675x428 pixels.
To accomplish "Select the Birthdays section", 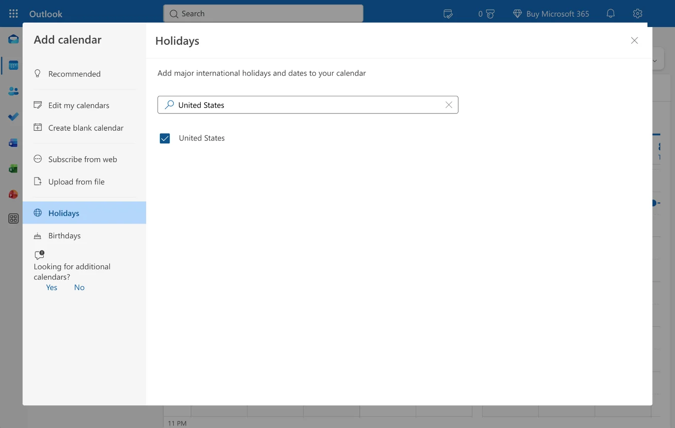I will click(x=84, y=235).
